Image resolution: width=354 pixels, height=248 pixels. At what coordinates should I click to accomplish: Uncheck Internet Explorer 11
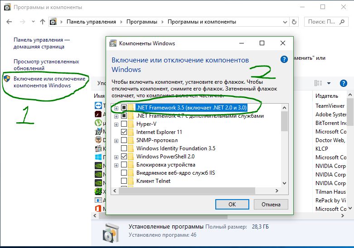124,132
